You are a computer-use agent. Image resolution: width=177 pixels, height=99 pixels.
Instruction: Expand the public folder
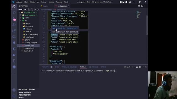coord(21,18)
